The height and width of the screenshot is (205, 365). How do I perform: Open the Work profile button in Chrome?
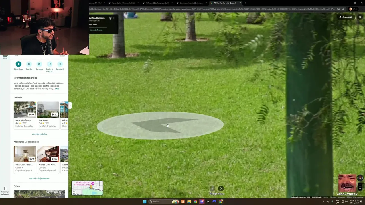[353, 9]
